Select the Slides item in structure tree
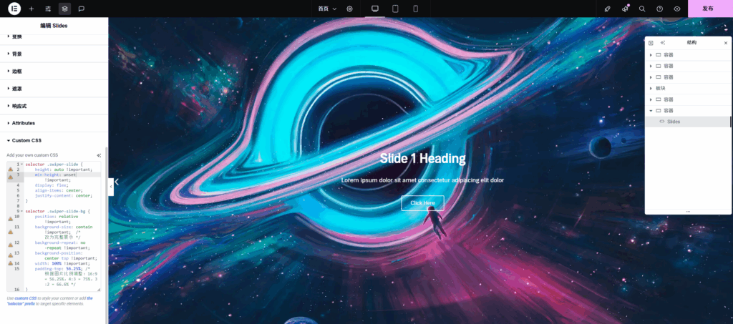This screenshot has width=733, height=324. [673, 122]
